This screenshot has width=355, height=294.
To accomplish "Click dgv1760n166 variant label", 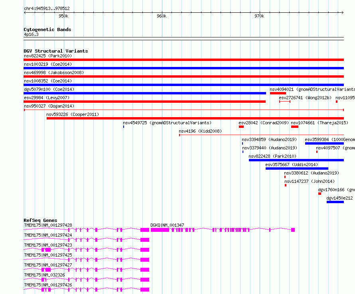I will click(336, 190).
